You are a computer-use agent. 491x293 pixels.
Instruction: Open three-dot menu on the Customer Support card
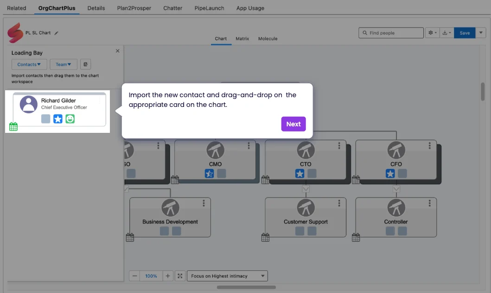(x=340, y=203)
